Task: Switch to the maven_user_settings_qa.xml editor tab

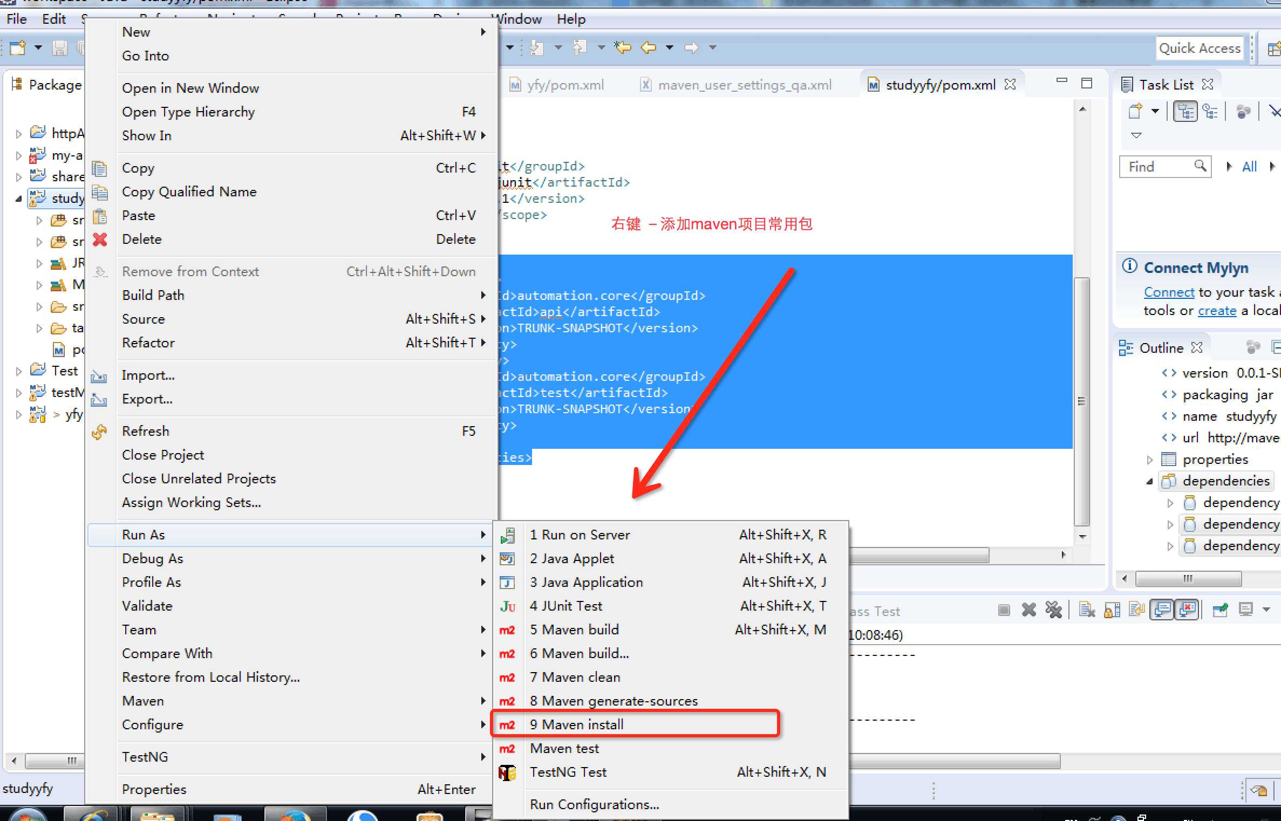Action: [744, 85]
